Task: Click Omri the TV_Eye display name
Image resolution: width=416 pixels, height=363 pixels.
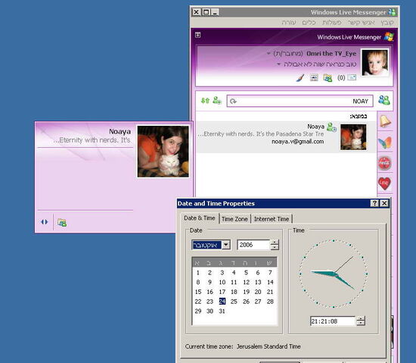Action: click(x=331, y=54)
